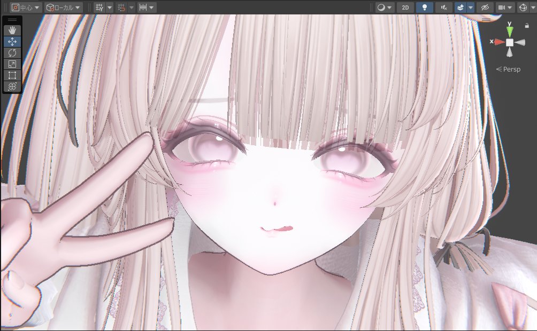Screen dimensions: 537x331
Task: Switch projection via Persp label
Action: pyautogui.click(x=508, y=69)
